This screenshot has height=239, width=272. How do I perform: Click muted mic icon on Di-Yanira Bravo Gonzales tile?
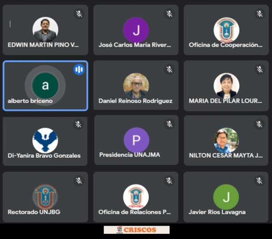78,124
